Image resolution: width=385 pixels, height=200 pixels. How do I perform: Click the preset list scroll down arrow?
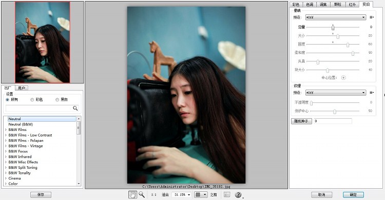[79, 184]
